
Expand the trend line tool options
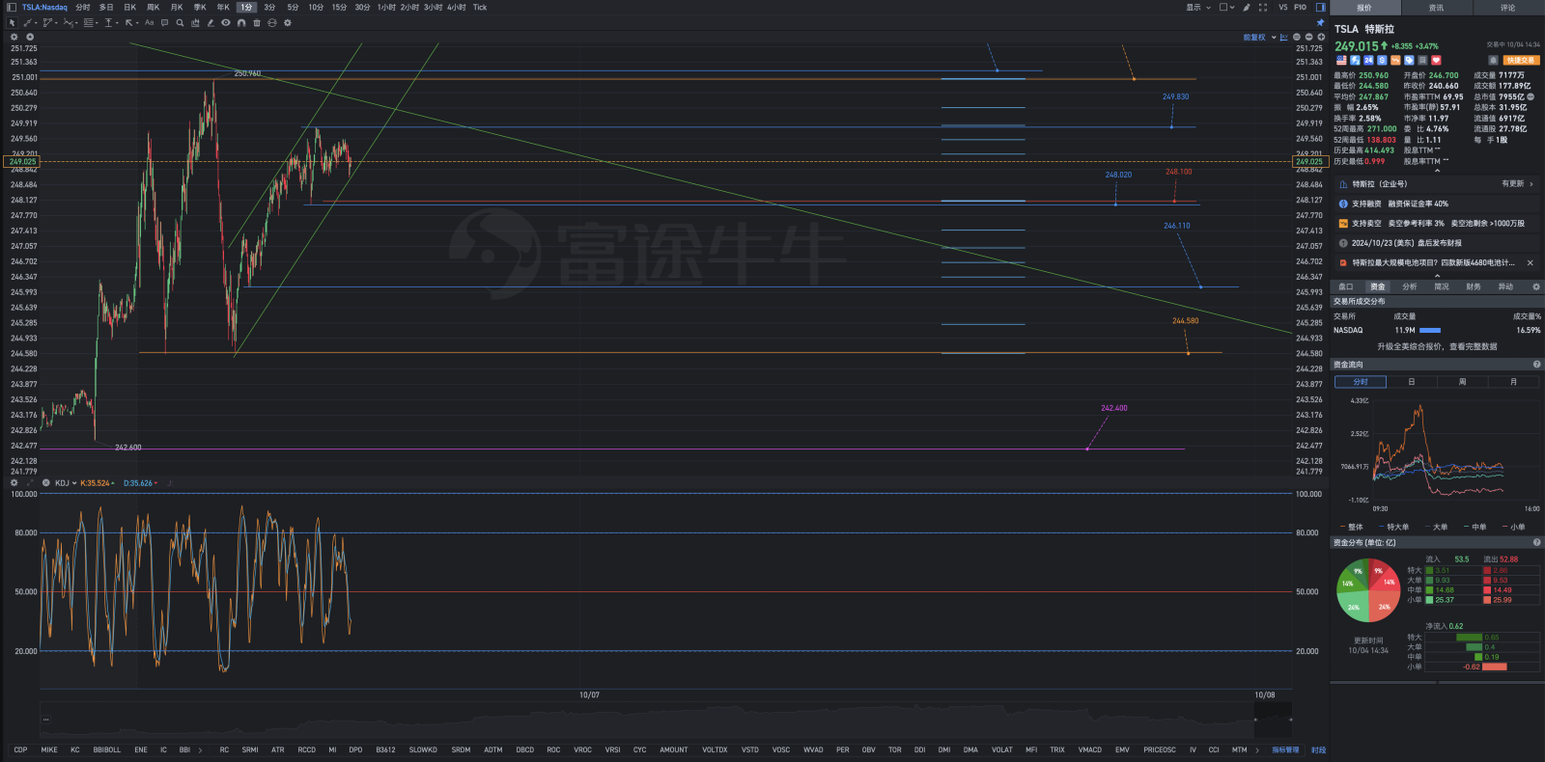pos(36,23)
